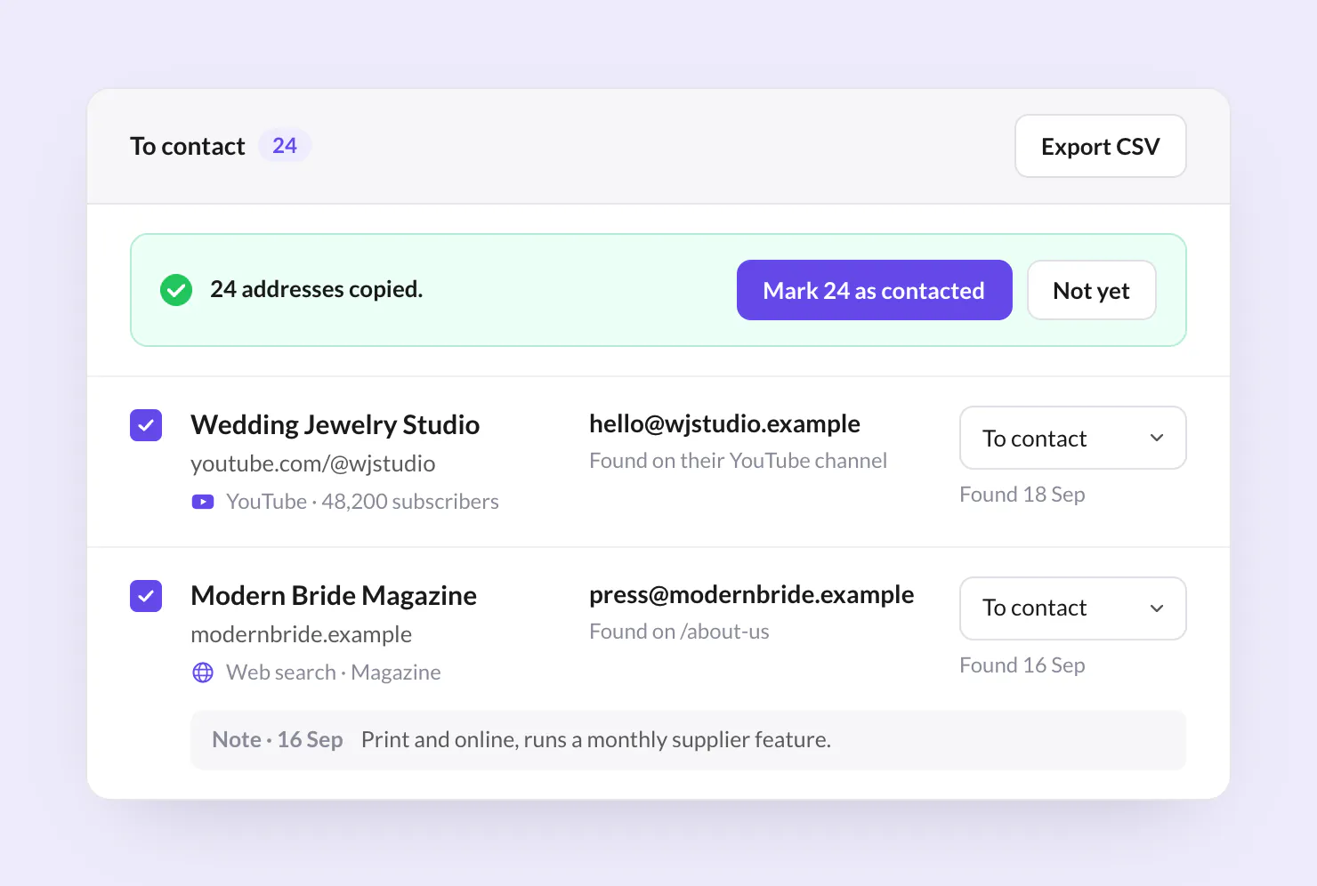Click the 'Found 16 Sep' date
Viewport: 1317px width, 886px height.
(x=1022, y=665)
